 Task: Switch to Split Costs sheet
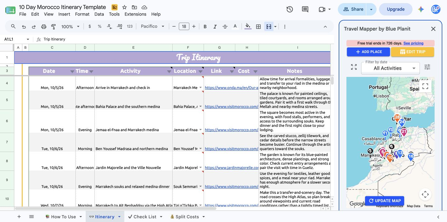(x=184, y=217)
